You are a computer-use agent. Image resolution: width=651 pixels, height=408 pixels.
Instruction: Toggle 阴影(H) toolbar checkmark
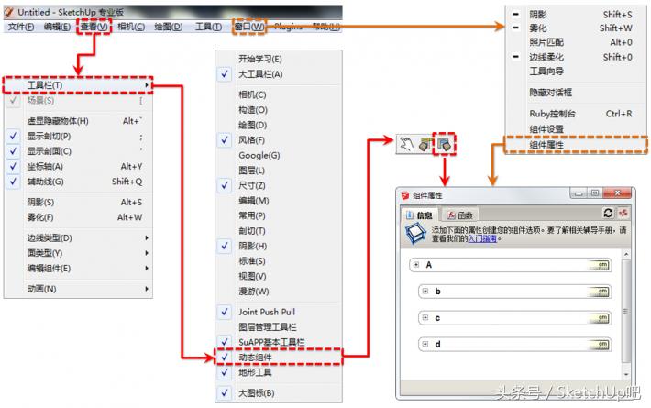[225, 246]
